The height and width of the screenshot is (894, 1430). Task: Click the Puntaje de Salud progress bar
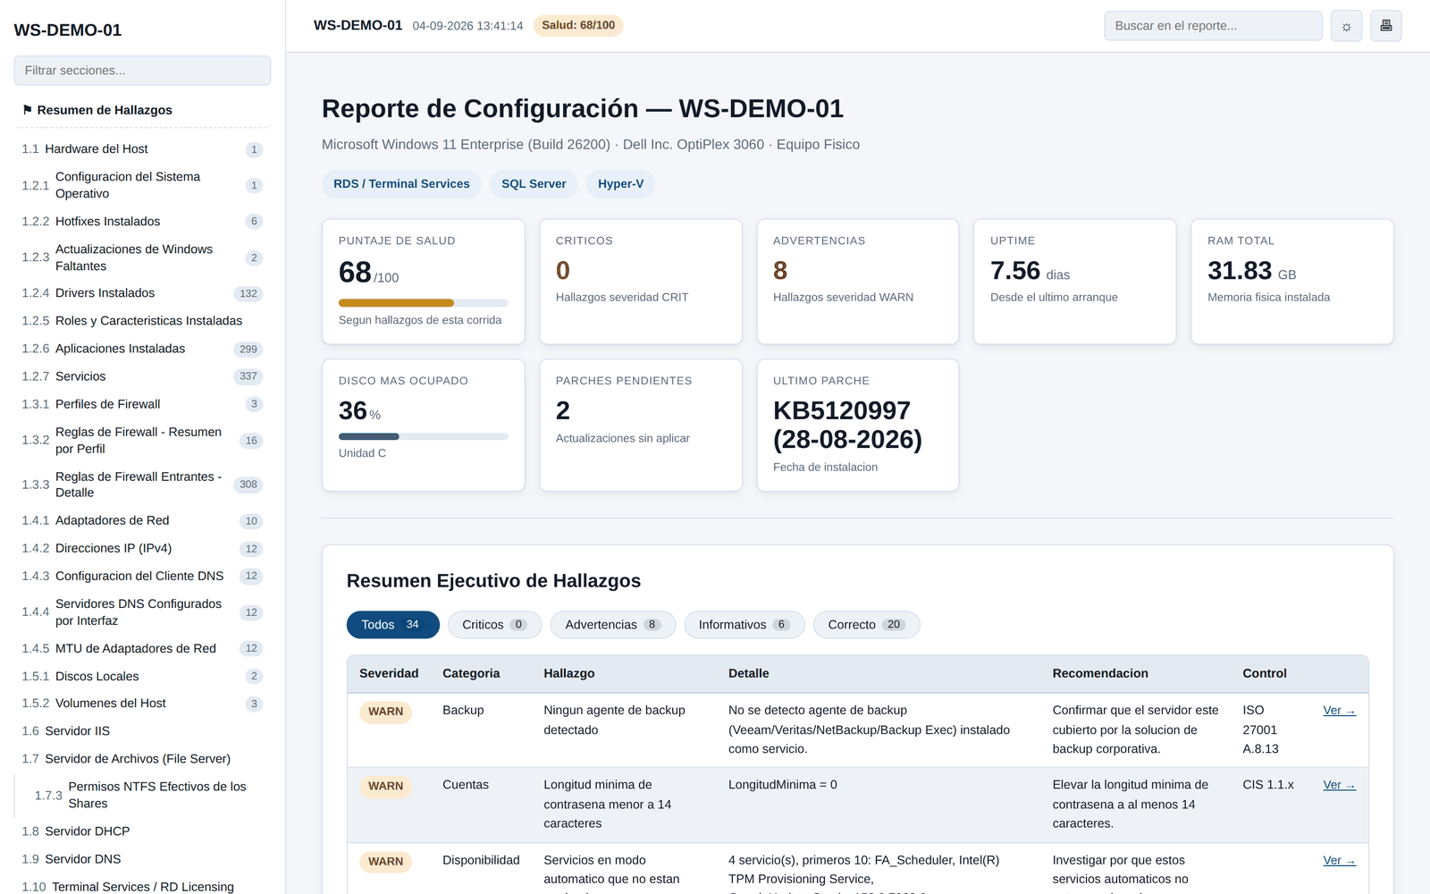pyautogui.click(x=424, y=303)
